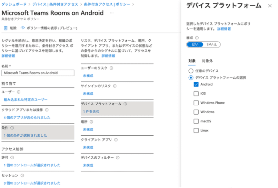This screenshot has width=278, height=188.
Task: Click info icon next to 条件
Action: [x=12, y=128]
